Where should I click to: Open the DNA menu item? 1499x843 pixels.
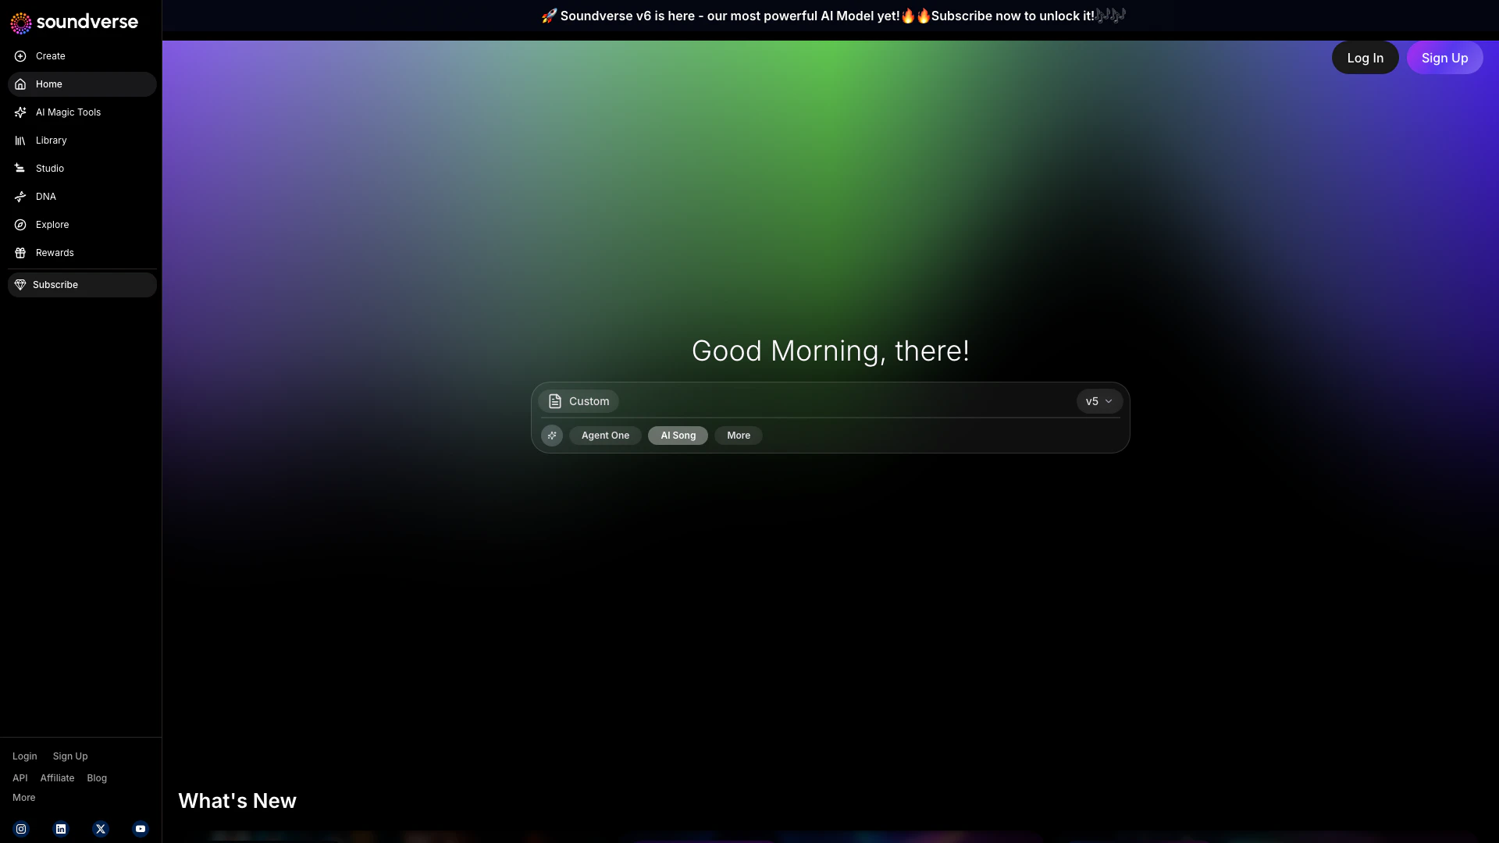[82, 197]
